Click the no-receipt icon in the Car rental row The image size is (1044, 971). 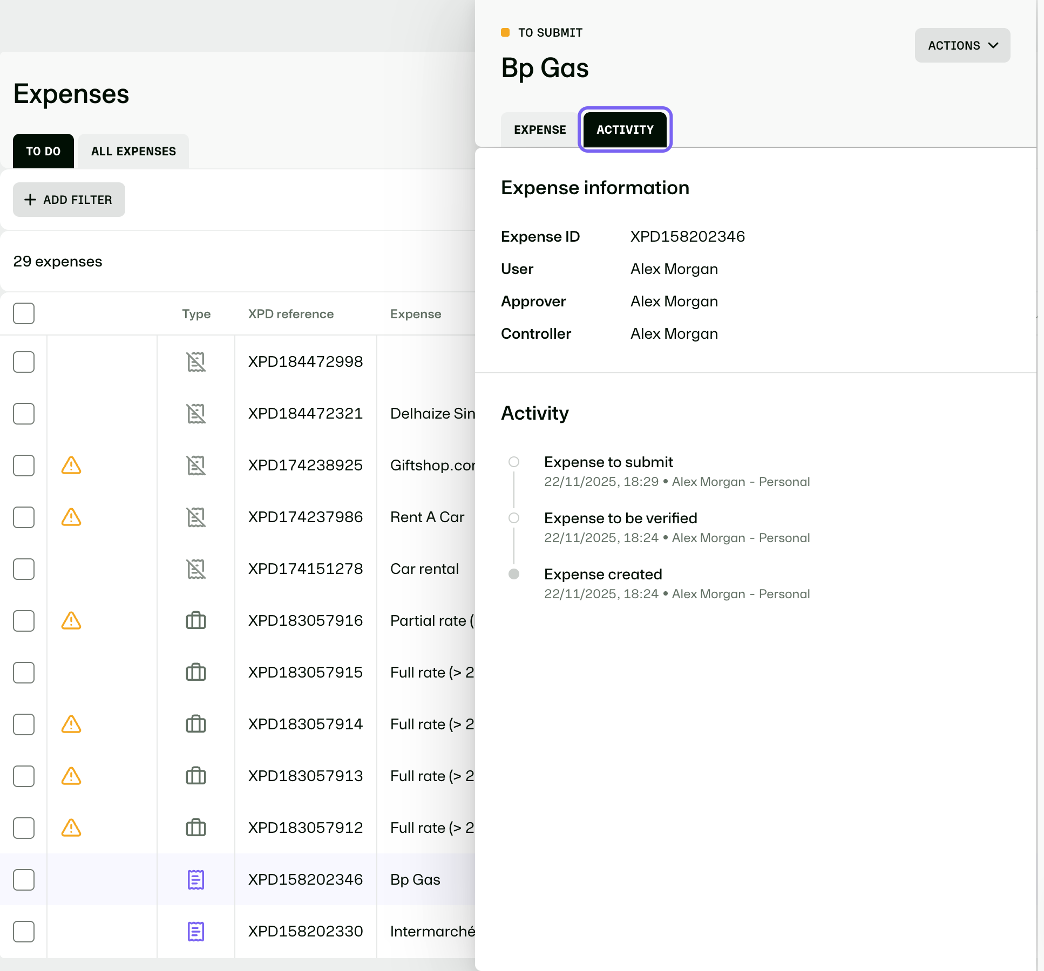pos(196,569)
